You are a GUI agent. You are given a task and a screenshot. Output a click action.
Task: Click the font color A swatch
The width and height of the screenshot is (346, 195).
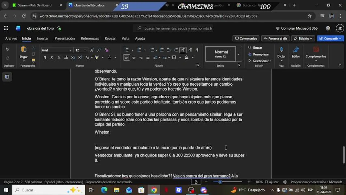click(x=109, y=57)
